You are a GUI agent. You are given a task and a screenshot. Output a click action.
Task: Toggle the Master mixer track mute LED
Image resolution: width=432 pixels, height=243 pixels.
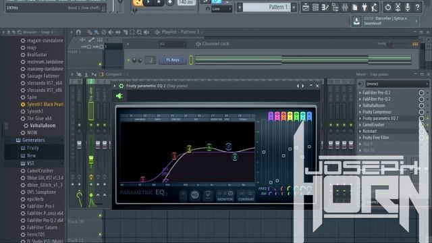click(79, 125)
